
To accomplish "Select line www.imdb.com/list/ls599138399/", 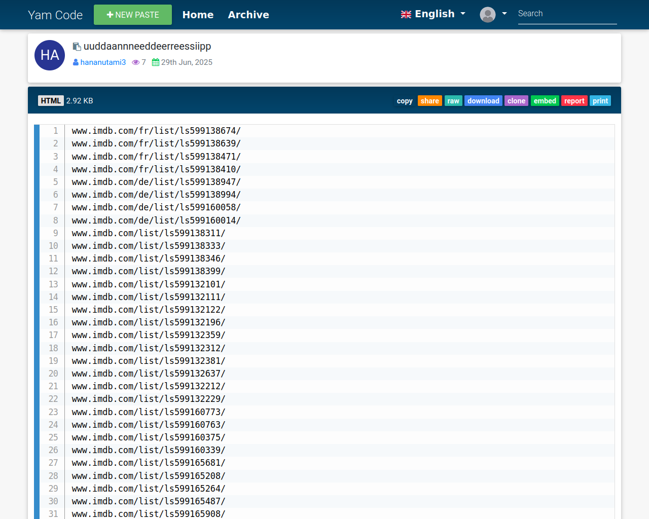I will (149, 271).
